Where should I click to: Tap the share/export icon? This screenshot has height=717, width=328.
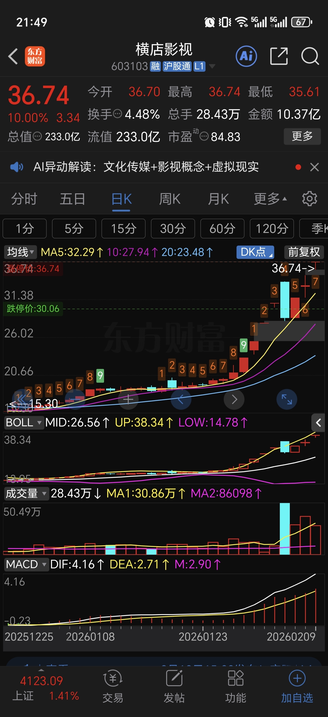click(x=279, y=56)
